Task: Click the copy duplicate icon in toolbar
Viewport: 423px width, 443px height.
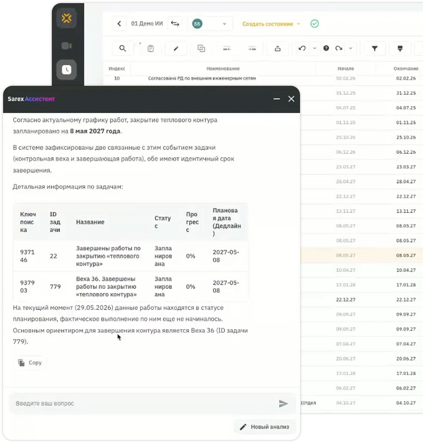Action: 201,48
